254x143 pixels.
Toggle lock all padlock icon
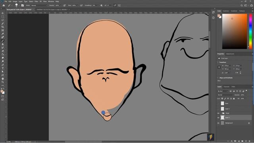(x=234, y=99)
